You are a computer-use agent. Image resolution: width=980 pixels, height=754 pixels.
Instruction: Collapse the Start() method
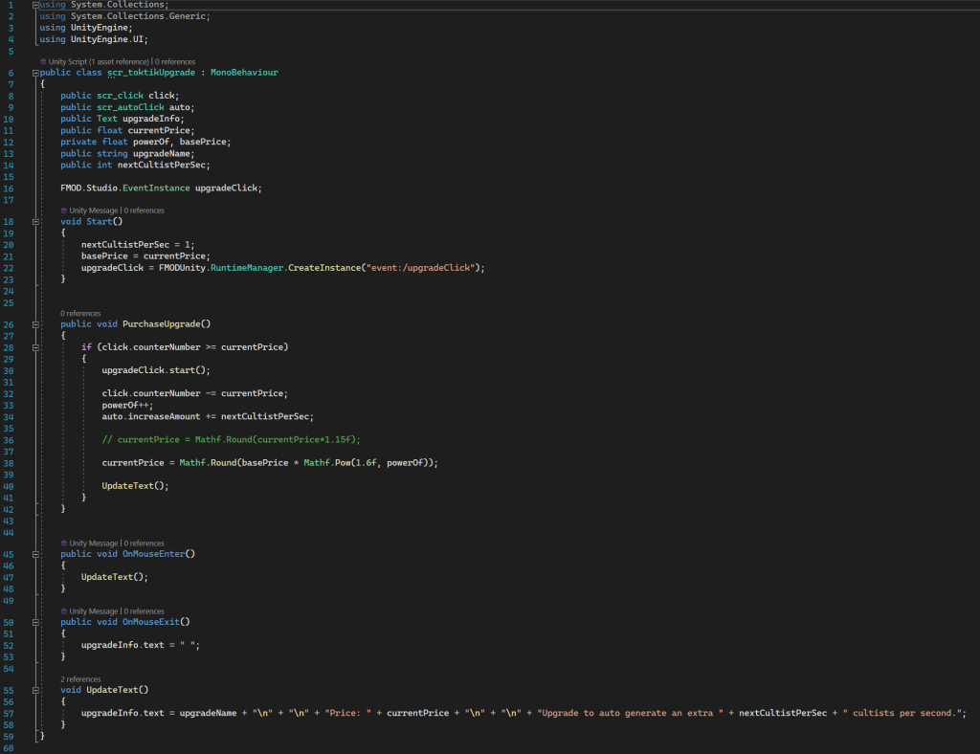pyautogui.click(x=35, y=222)
